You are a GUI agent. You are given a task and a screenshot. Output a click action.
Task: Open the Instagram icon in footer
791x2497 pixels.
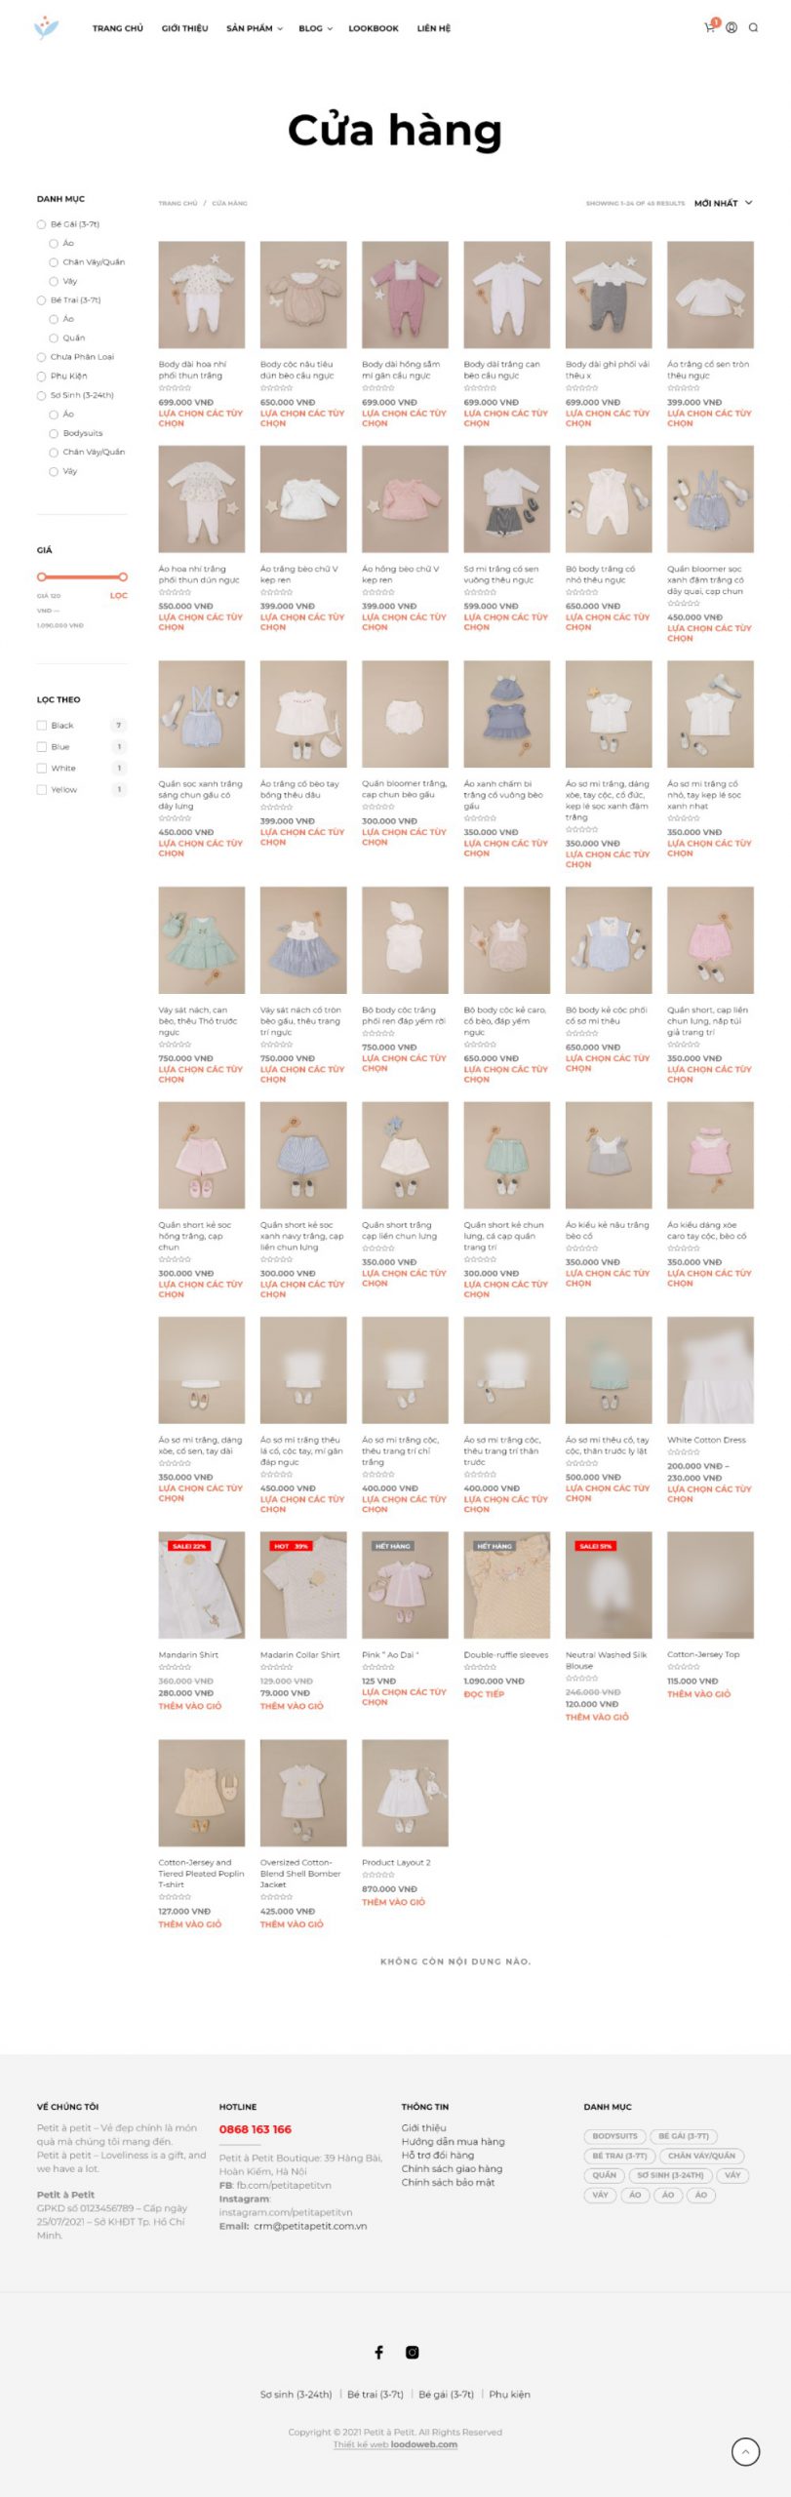click(413, 2352)
